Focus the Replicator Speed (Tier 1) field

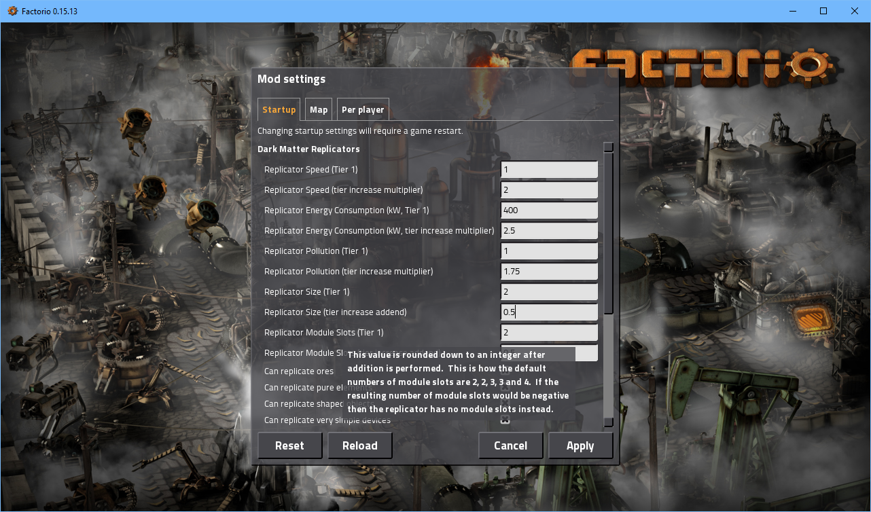549,170
